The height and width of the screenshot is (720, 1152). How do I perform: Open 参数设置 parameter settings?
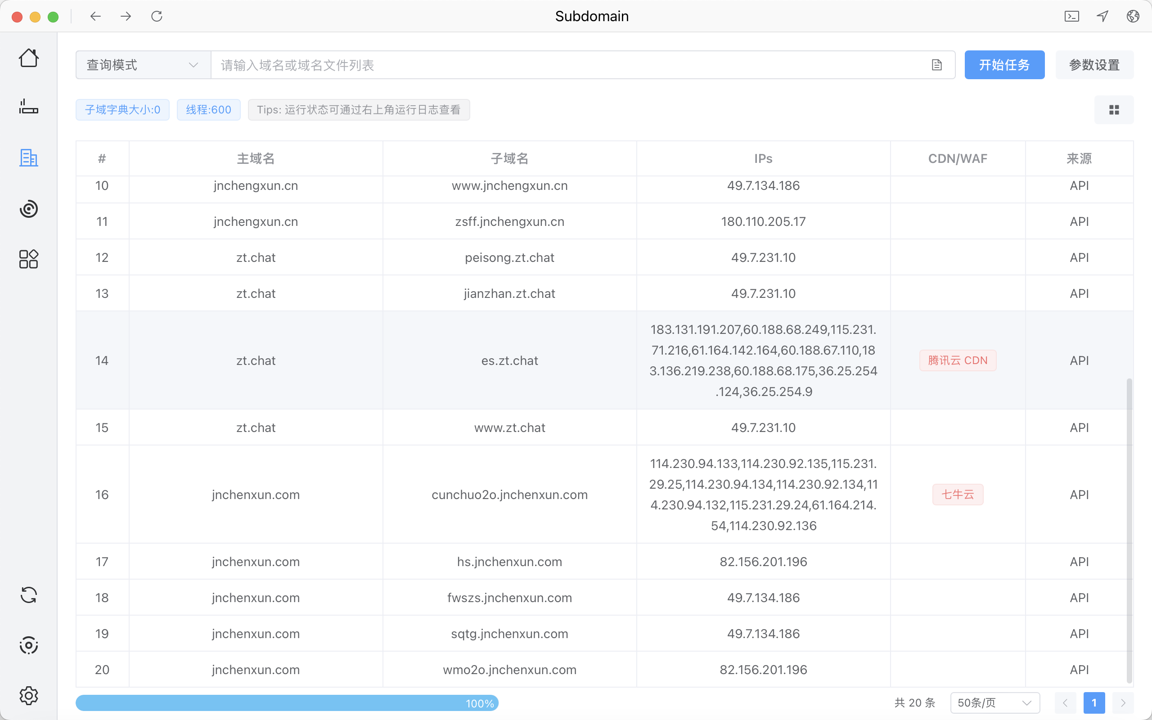tap(1094, 65)
